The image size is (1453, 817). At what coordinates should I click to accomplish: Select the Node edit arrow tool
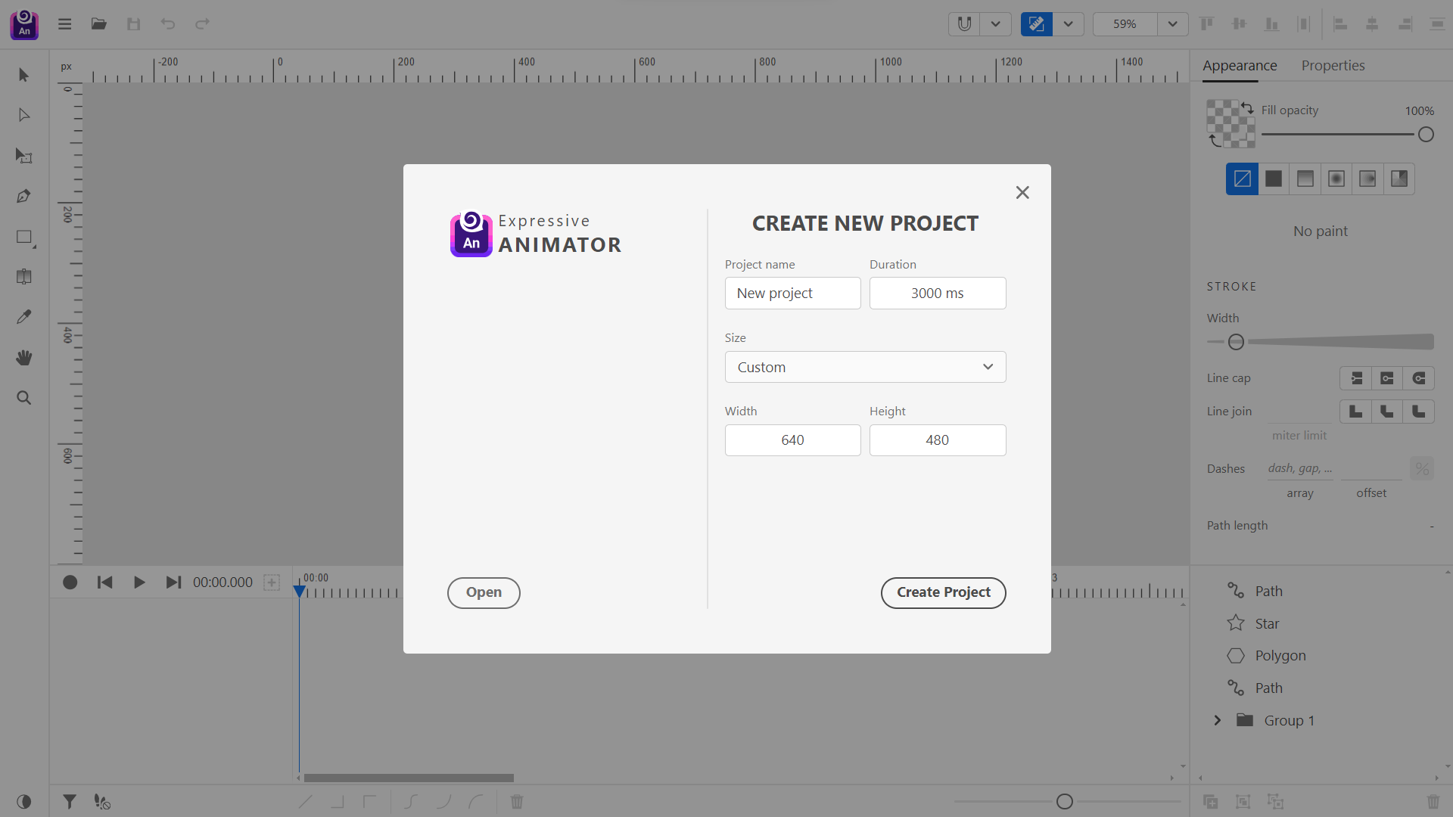[x=23, y=115]
